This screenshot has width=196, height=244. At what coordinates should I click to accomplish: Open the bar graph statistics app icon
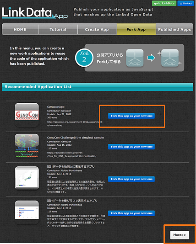pos(27,212)
